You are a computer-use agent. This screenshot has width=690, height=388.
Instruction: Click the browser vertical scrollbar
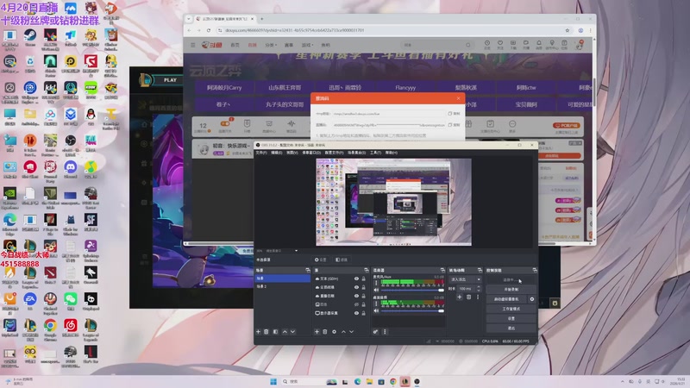click(594, 92)
